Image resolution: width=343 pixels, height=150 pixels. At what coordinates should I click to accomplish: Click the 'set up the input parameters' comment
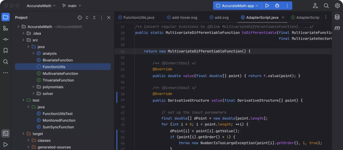coord(194,112)
